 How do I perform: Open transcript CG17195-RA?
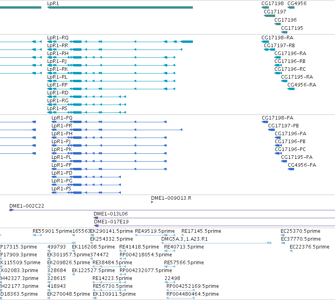pos(284,81)
